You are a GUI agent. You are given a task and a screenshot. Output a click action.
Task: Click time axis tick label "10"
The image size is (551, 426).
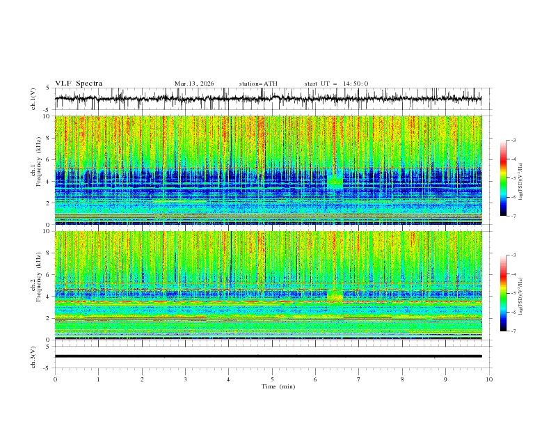[489, 379]
